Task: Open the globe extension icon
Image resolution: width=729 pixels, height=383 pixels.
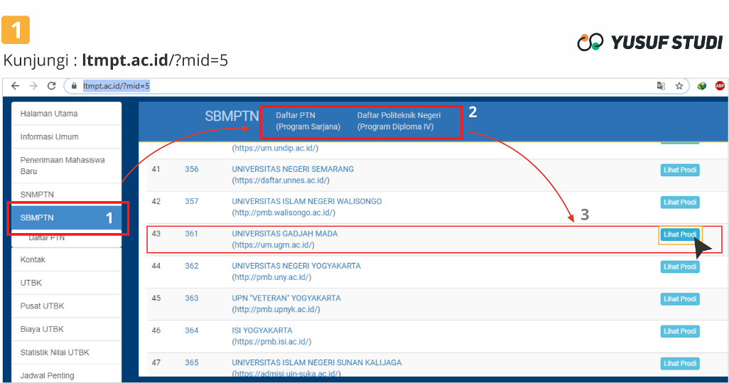Action: (x=702, y=86)
